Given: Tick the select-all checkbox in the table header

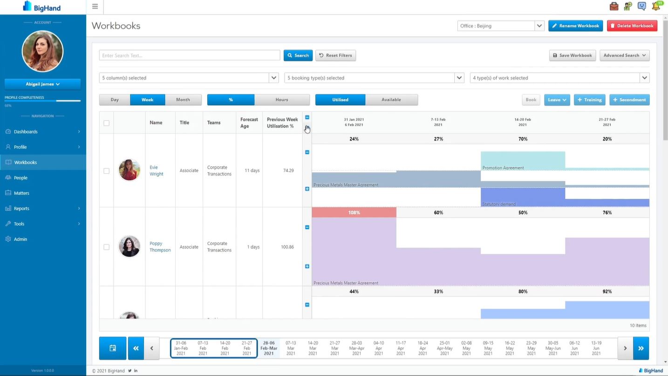Looking at the screenshot, I should [x=106, y=123].
